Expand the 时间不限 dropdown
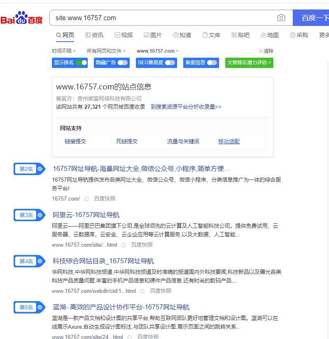 click(x=64, y=51)
